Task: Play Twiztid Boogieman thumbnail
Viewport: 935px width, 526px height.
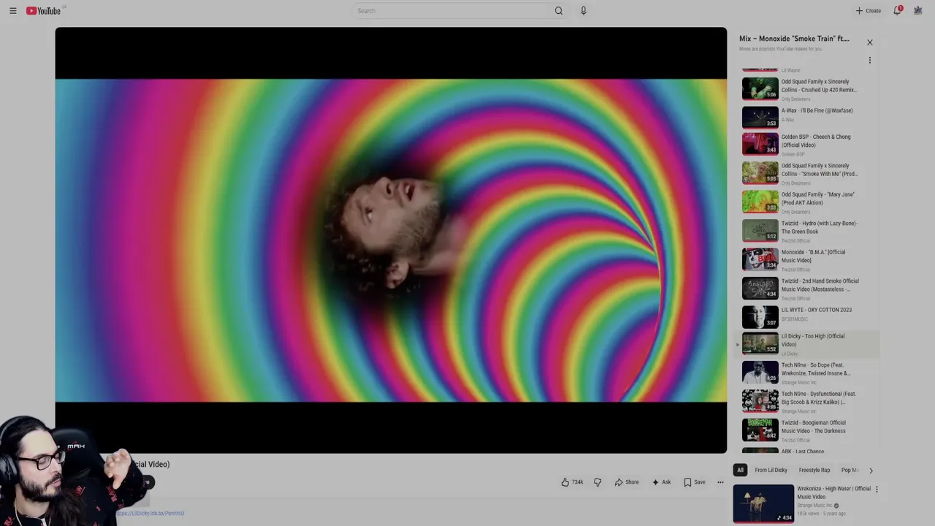Action: [x=760, y=430]
